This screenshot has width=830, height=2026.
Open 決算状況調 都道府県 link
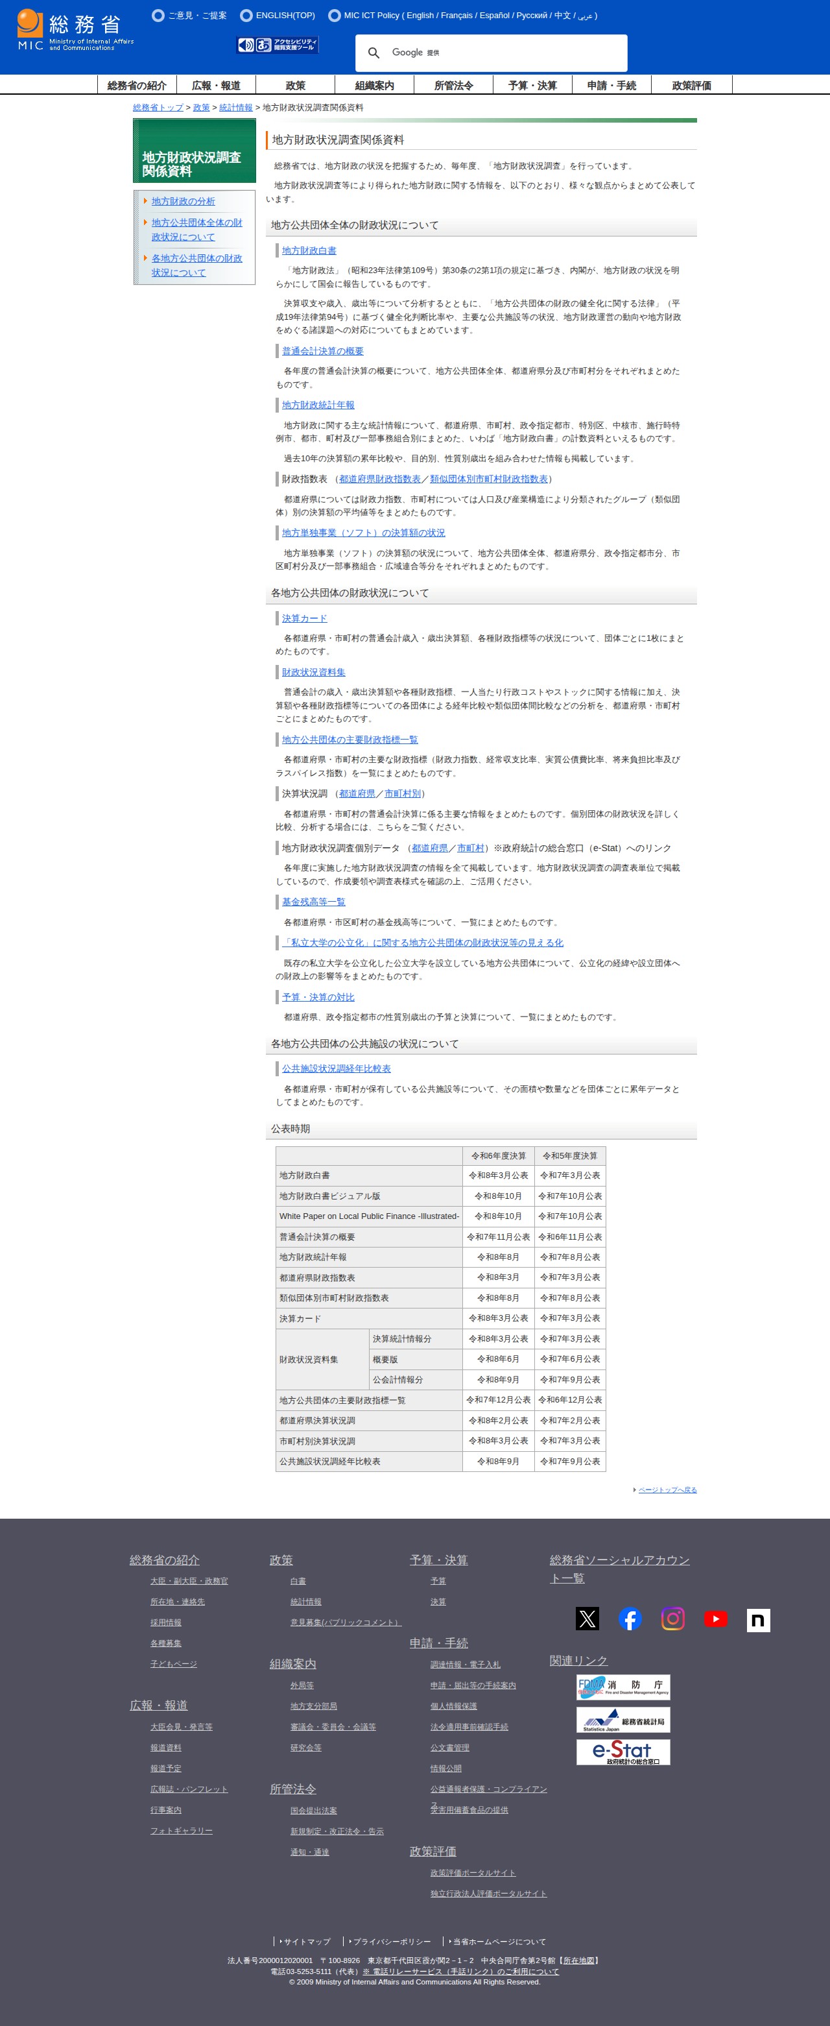tap(357, 793)
